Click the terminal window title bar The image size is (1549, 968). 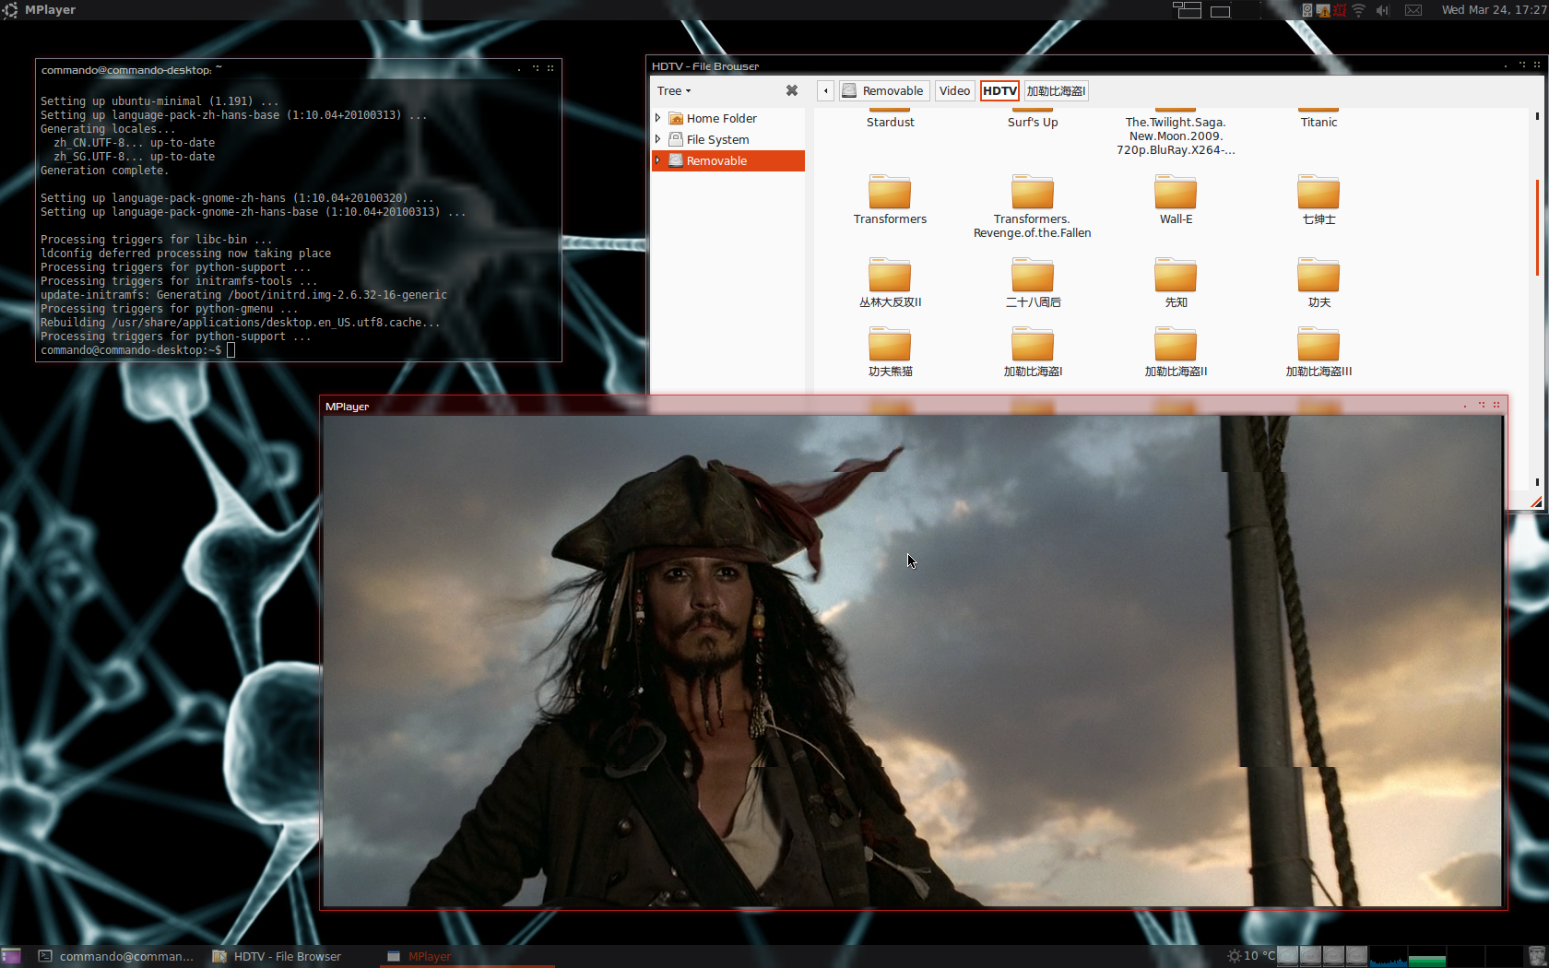pyautogui.click(x=298, y=69)
